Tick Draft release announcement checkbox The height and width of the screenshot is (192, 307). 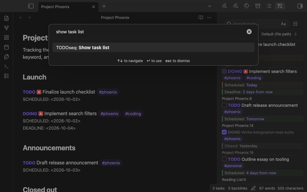(224, 105)
